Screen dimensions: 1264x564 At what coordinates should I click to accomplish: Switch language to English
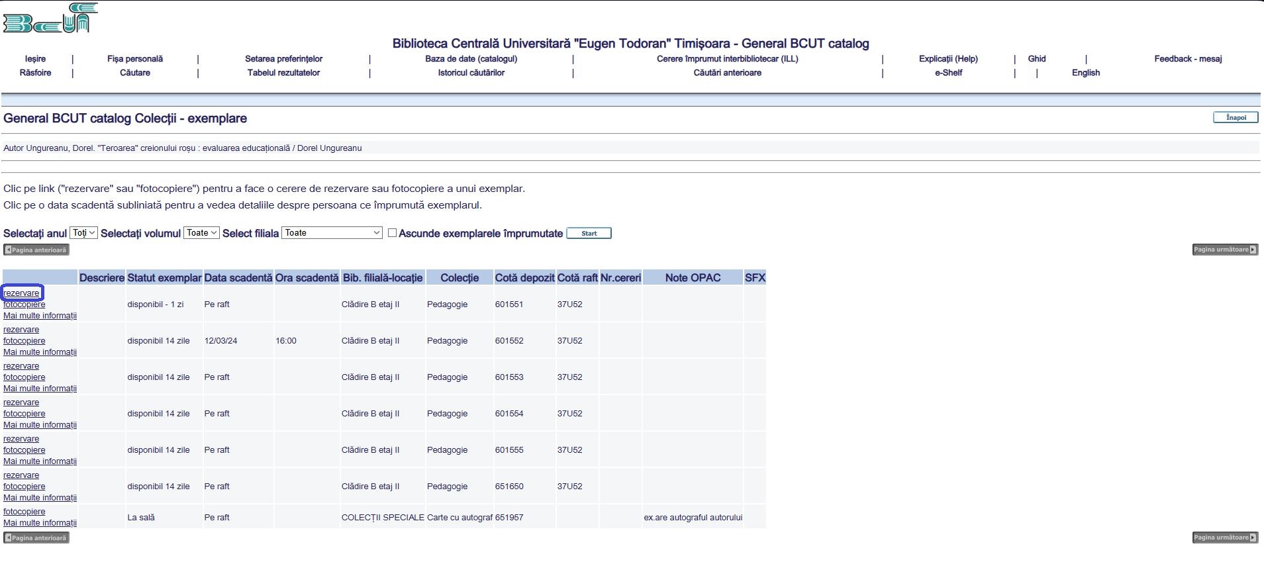pos(1085,73)
